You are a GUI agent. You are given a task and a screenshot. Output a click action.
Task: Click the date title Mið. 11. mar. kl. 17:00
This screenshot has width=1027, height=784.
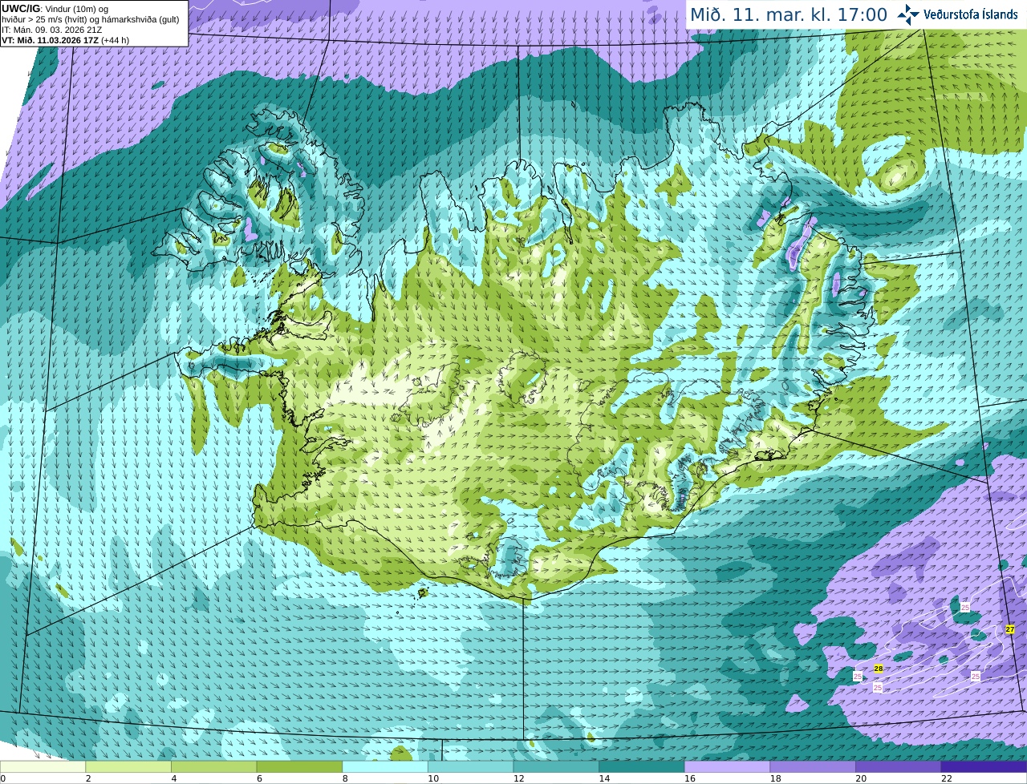789,15
